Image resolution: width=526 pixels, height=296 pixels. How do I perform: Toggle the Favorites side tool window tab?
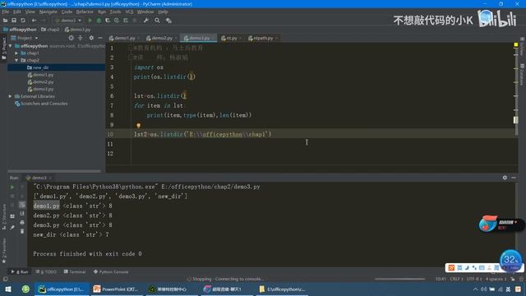(3, 250)
